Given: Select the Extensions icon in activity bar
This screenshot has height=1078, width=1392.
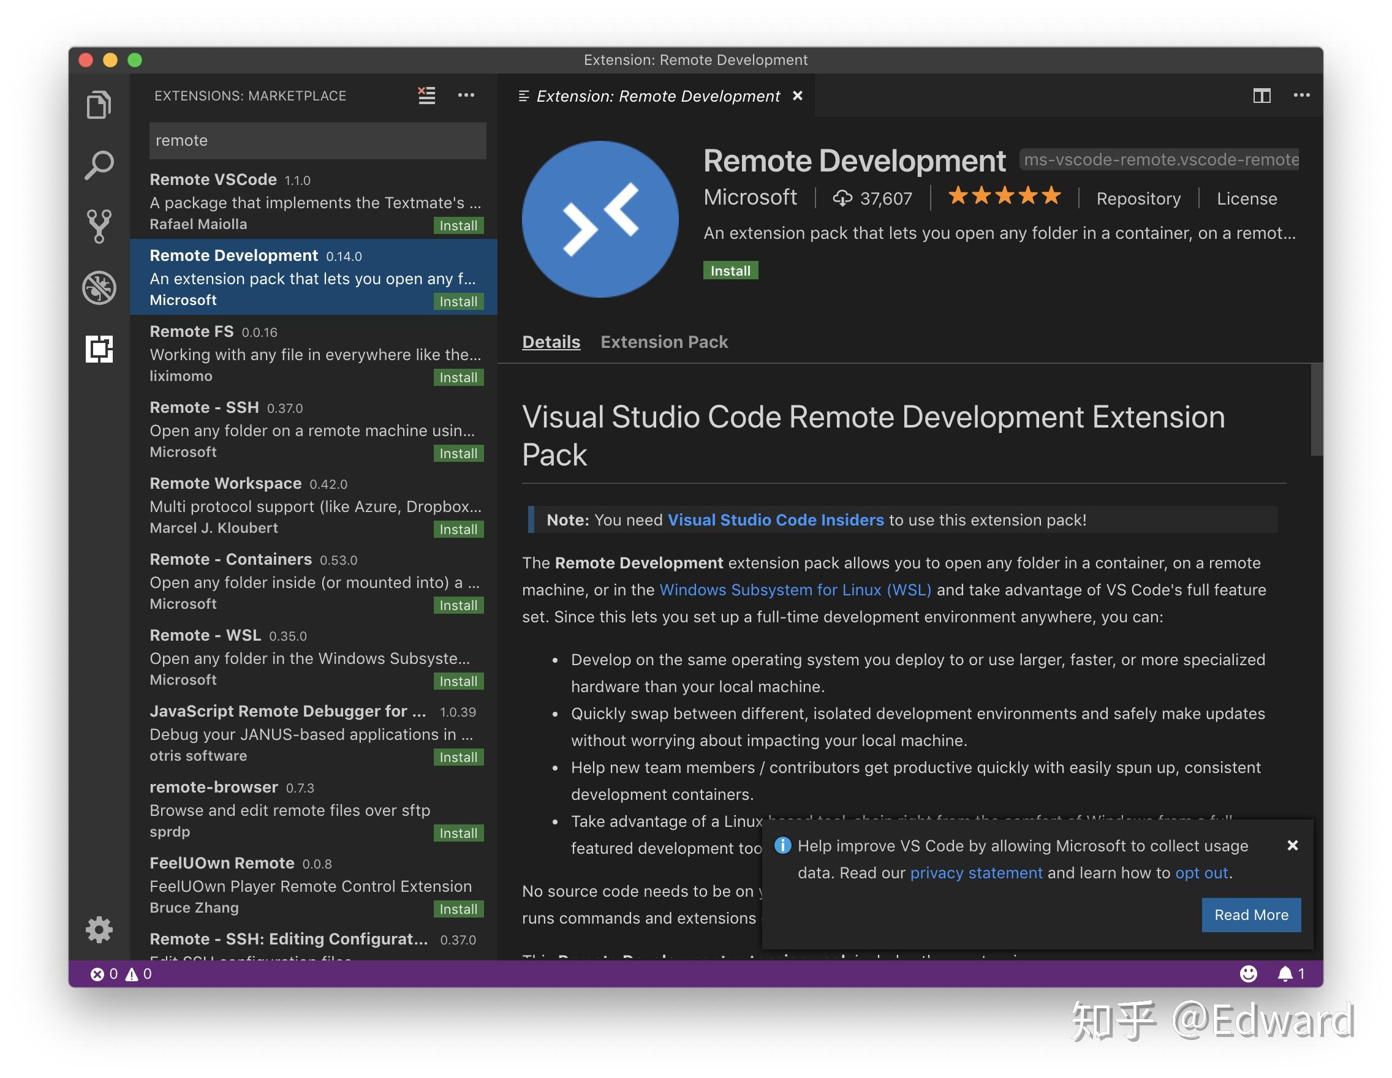Looking at the screenshot, I should (100, 349).
